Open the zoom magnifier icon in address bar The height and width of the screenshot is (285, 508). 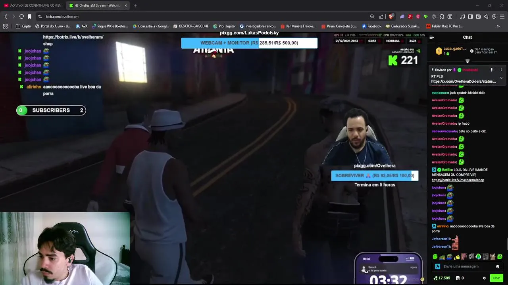point(372,17)
